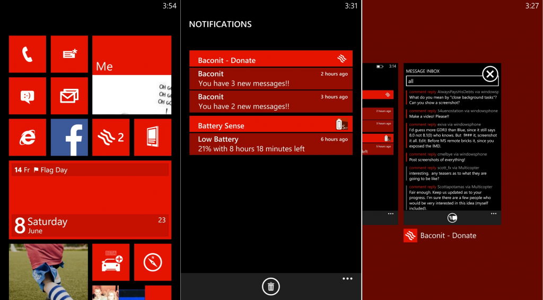Select the 'all' filter field in Message Inbox
Image resolution: width=543 pixels, height=300 pixels.
[452, 81]
